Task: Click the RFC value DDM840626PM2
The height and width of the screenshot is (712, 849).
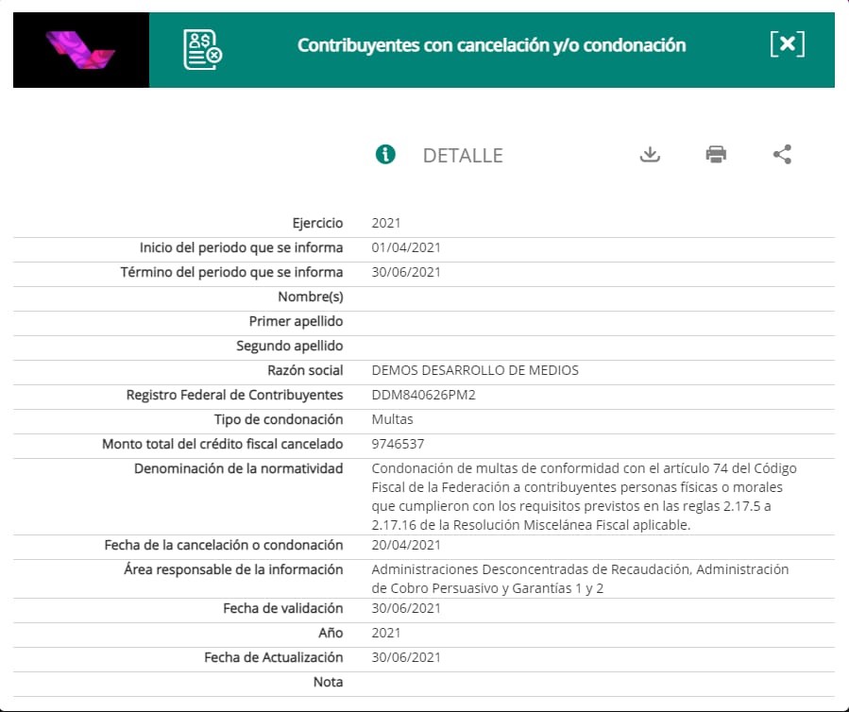Action: point(423,395)
